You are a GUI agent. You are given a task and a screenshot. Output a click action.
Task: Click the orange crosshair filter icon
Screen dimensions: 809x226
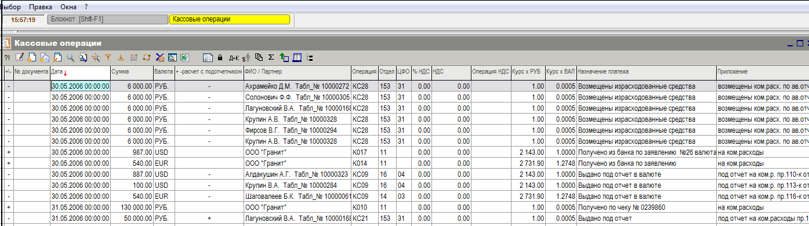[96, 57]
